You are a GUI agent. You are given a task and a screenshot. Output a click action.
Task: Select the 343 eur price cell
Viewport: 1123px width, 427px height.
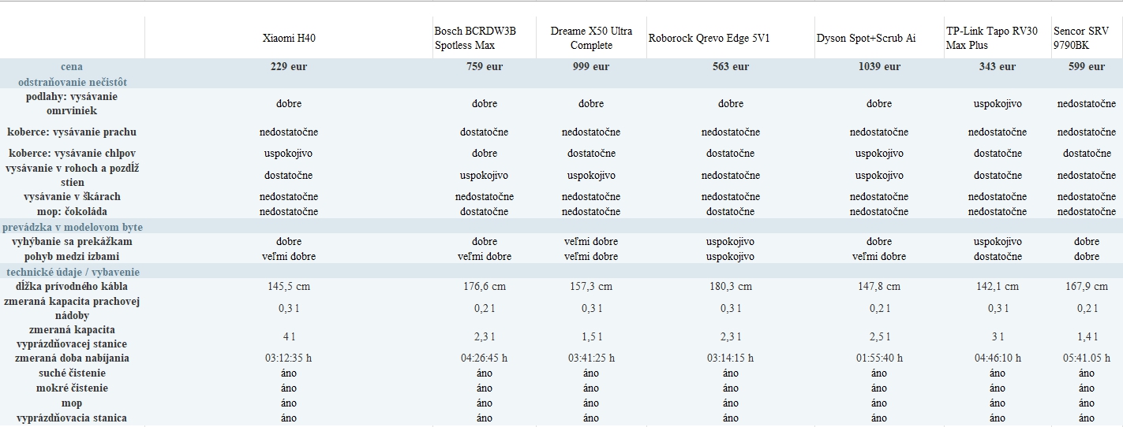998,67
